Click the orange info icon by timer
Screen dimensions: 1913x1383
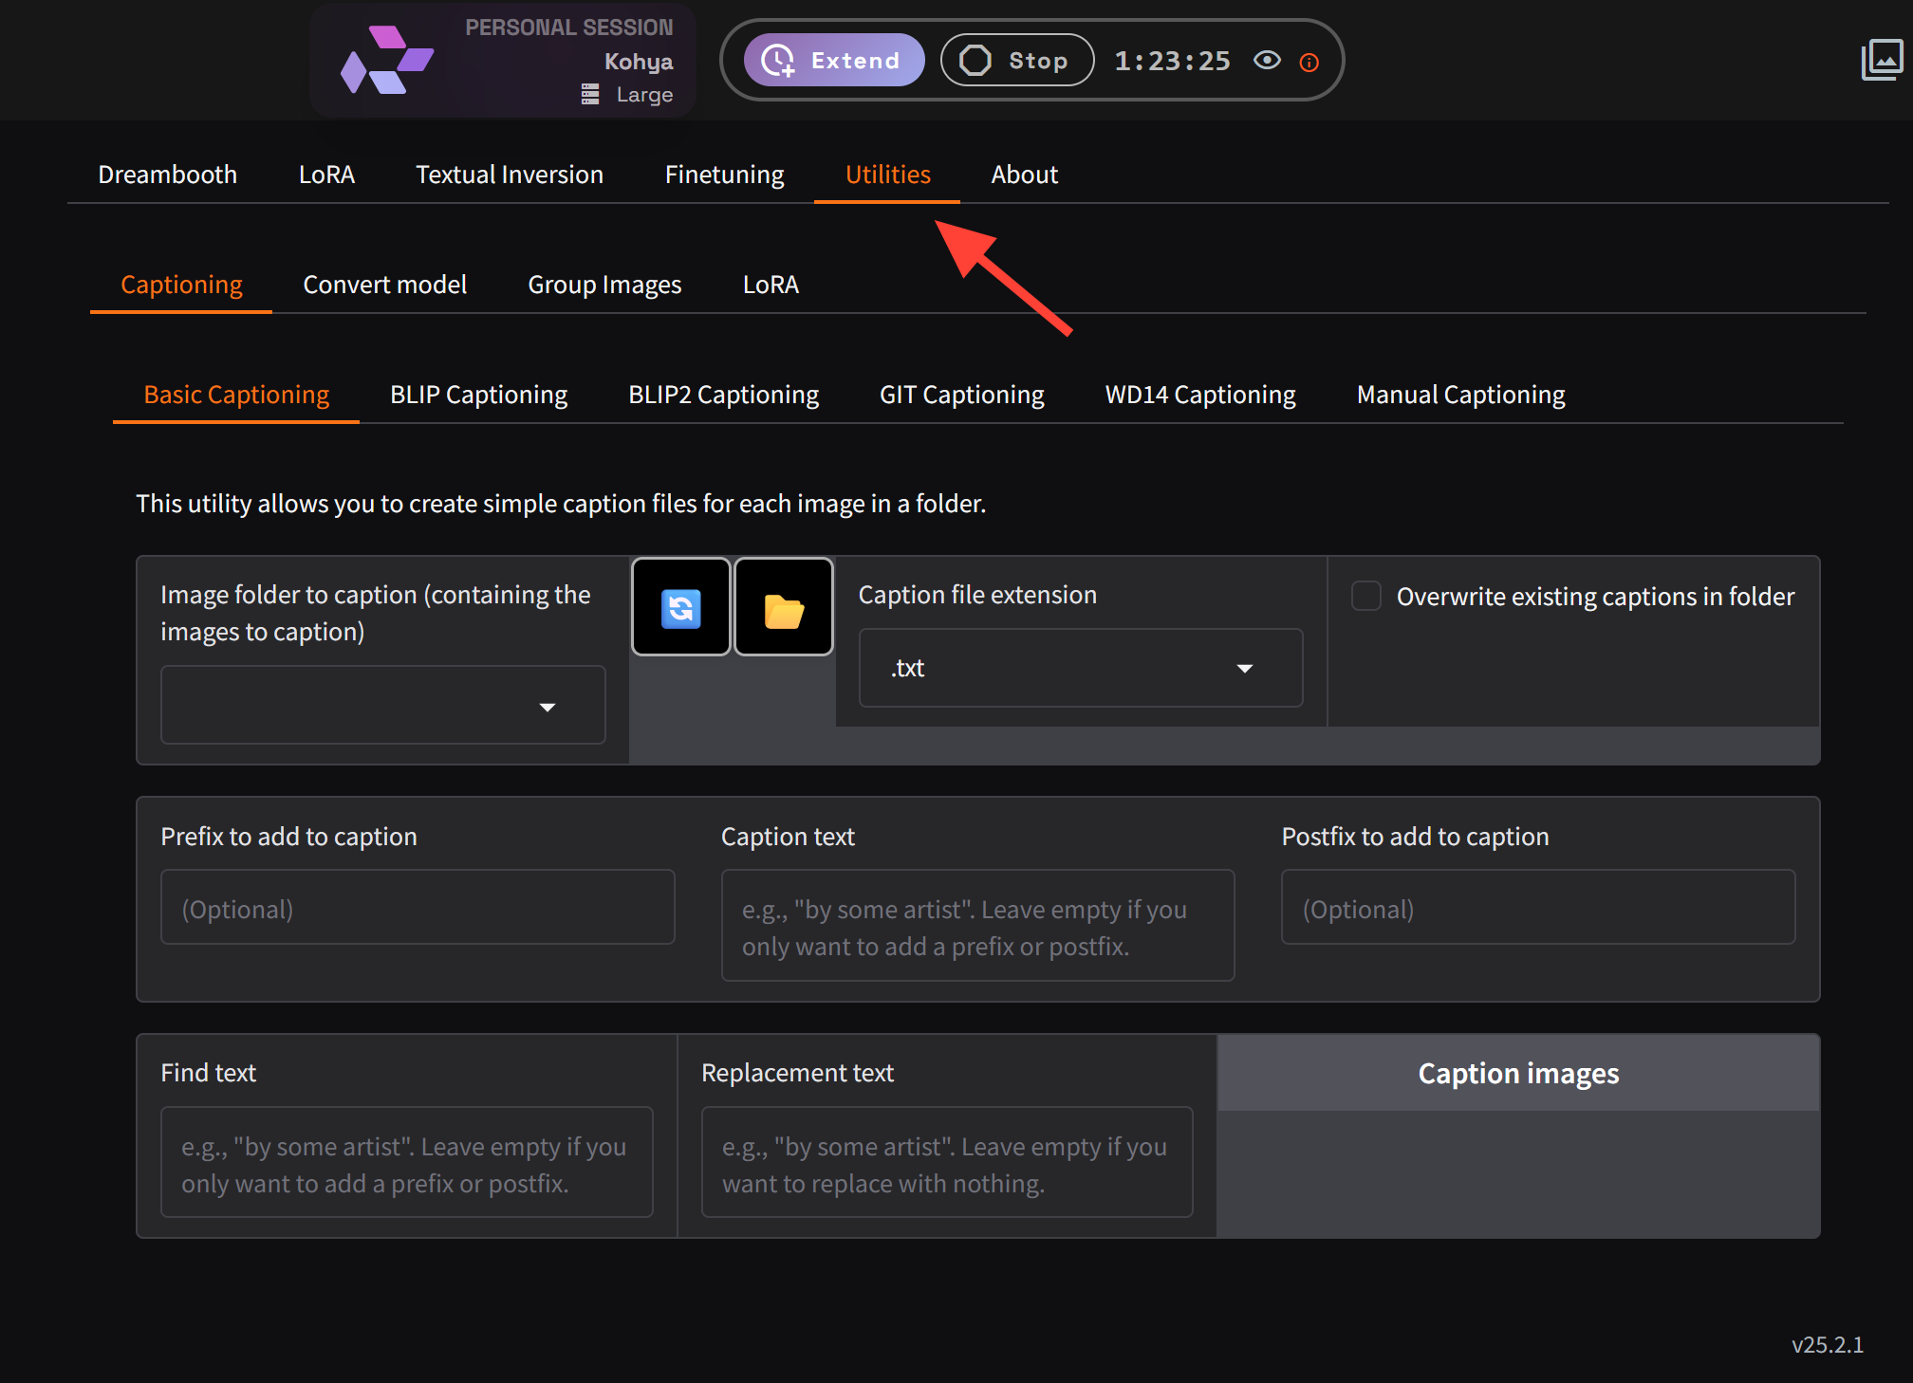tap(1309, 63)
